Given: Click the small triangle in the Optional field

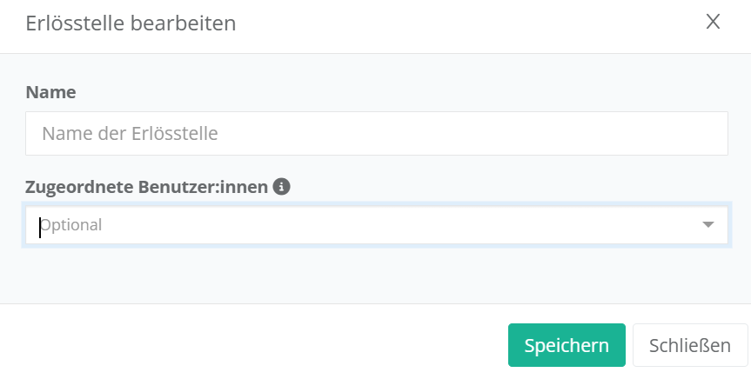Looking at the screenshot, I should (708, 225).
